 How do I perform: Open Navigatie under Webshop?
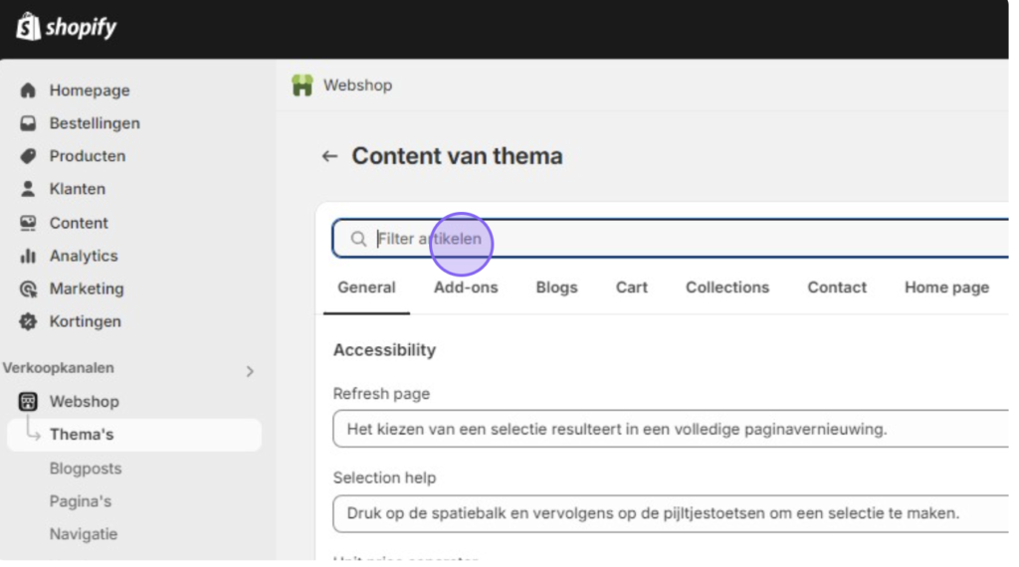(84, 534)
